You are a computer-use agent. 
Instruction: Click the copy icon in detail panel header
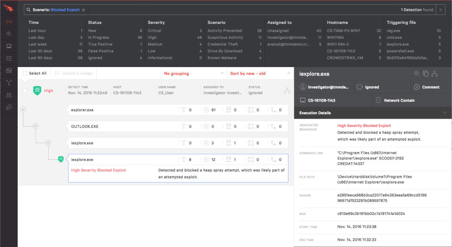coord(426,74)
